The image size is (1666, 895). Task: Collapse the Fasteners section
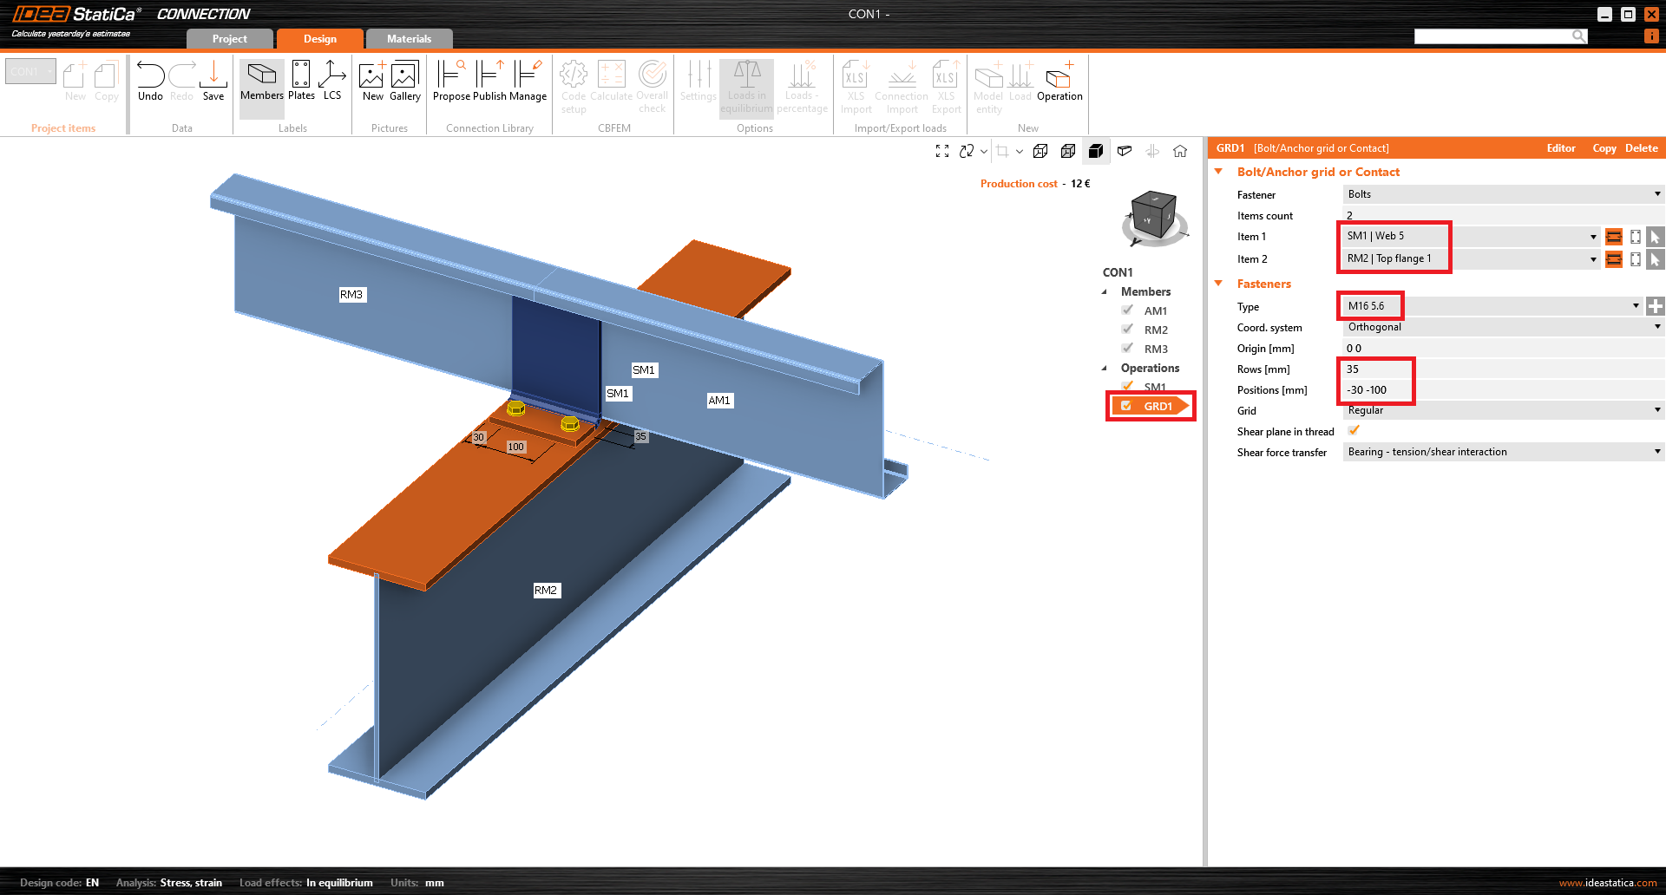click(x=1218, y=284)
